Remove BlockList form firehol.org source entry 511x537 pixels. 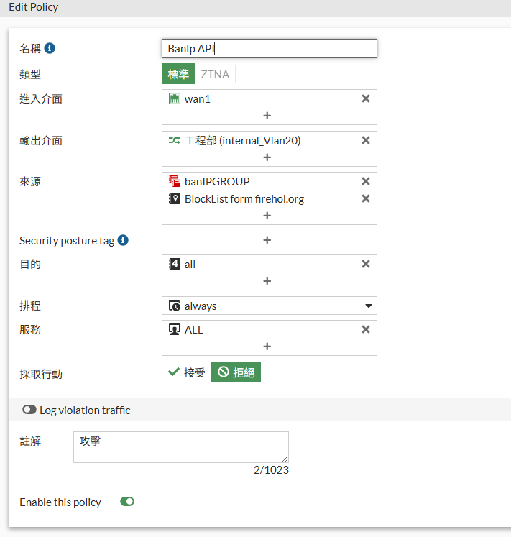coord(365,198)
